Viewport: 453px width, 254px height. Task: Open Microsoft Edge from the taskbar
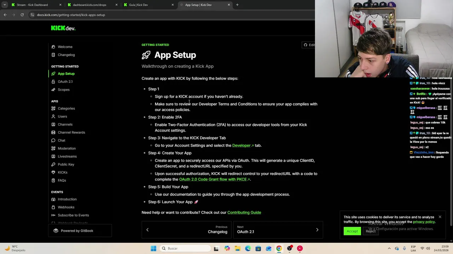248,248
